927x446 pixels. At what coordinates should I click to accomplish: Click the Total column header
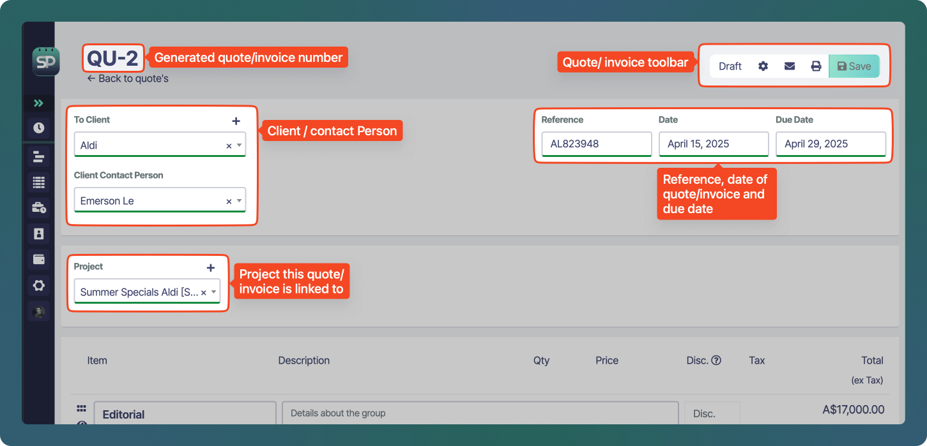click(872, 361)
